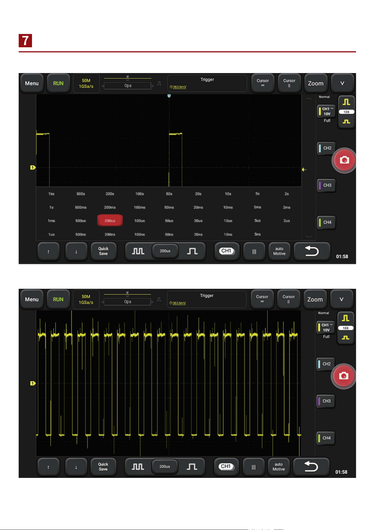375x530 pixels.
Task: Tap the channel 1 ground marker, upper screenshot
Action: coord(33,167)
